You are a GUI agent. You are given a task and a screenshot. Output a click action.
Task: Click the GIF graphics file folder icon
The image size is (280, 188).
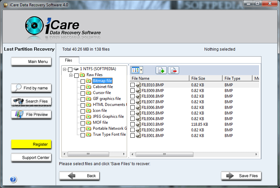click(x=89, y=99)
